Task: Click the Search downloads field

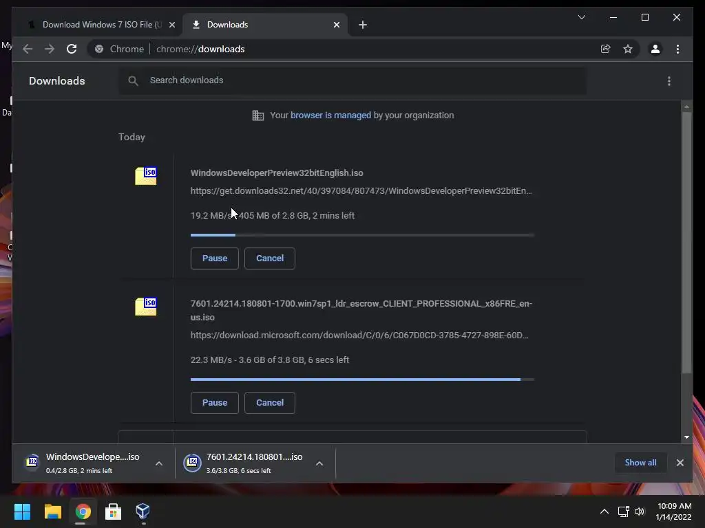Action: (352, 80)
